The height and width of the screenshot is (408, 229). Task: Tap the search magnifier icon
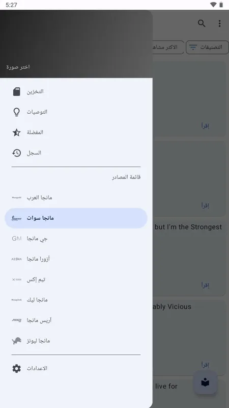(202, 23)
